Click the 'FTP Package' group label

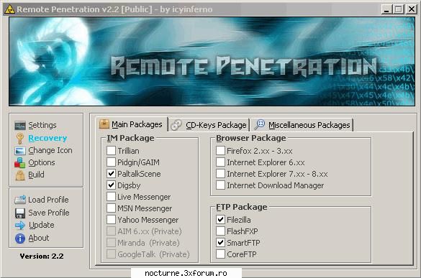point(241,207)
